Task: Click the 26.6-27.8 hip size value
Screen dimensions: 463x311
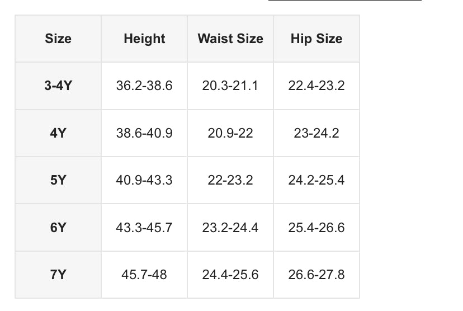Action: click(316, 275)
